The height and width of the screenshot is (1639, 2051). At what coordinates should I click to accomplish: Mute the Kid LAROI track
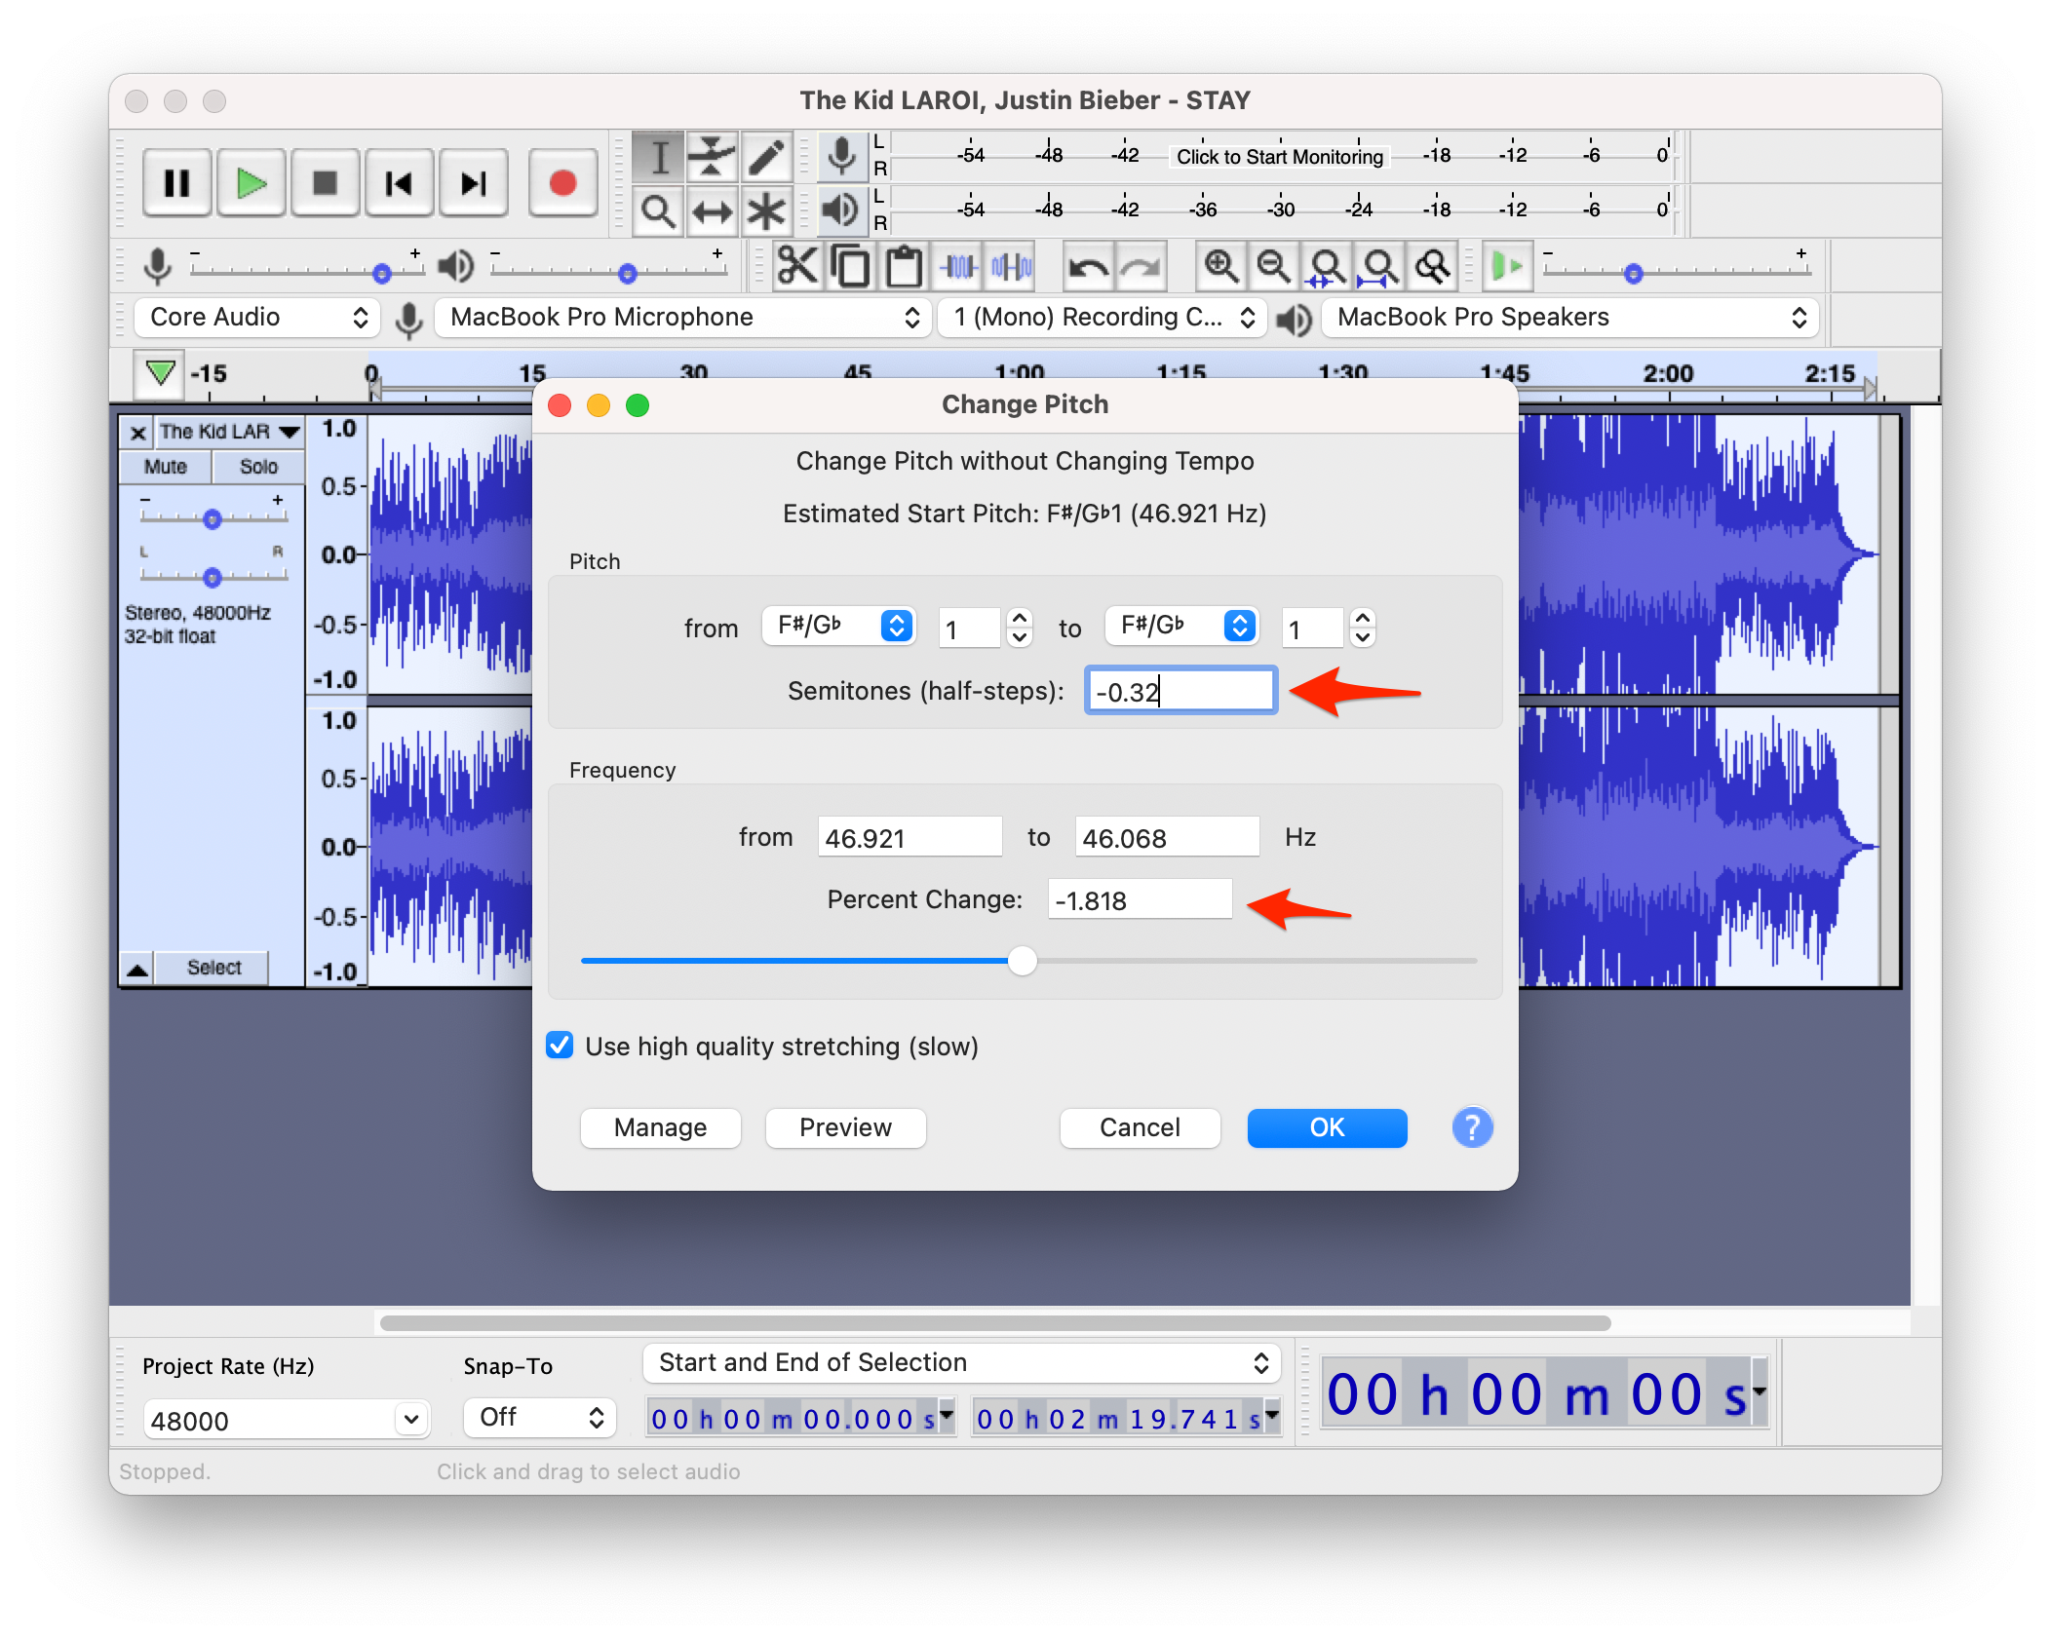tap(165, 467)
